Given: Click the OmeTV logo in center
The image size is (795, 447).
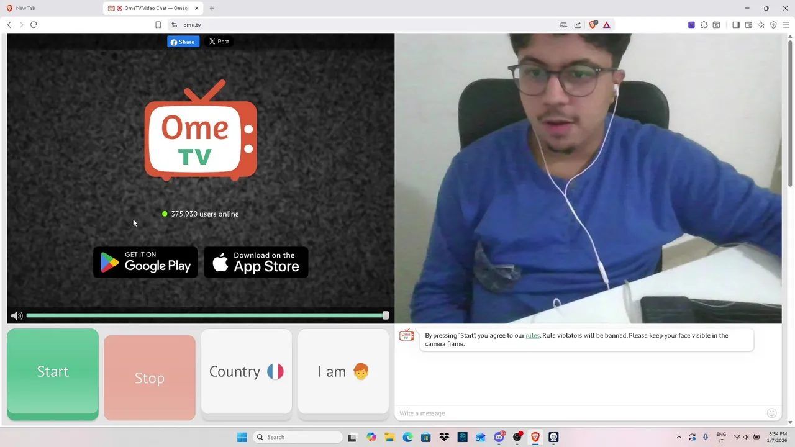Looking at the screenshot, I should 201,130.
